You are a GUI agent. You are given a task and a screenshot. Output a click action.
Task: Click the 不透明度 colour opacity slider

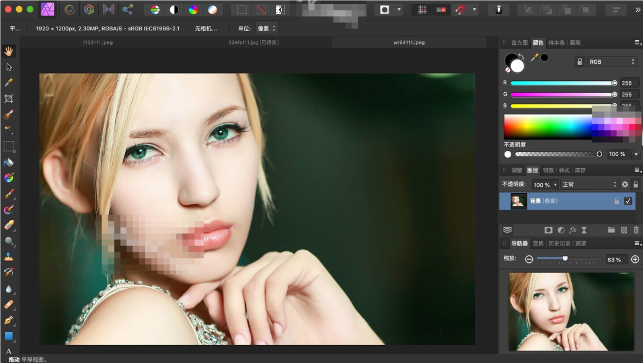[558, 154]
